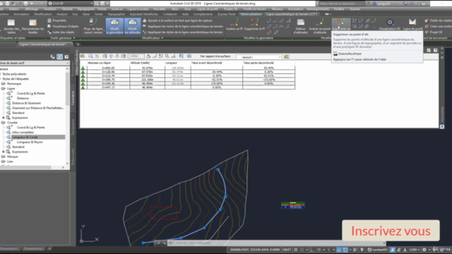Select the Remarque folder in tree

14,83
